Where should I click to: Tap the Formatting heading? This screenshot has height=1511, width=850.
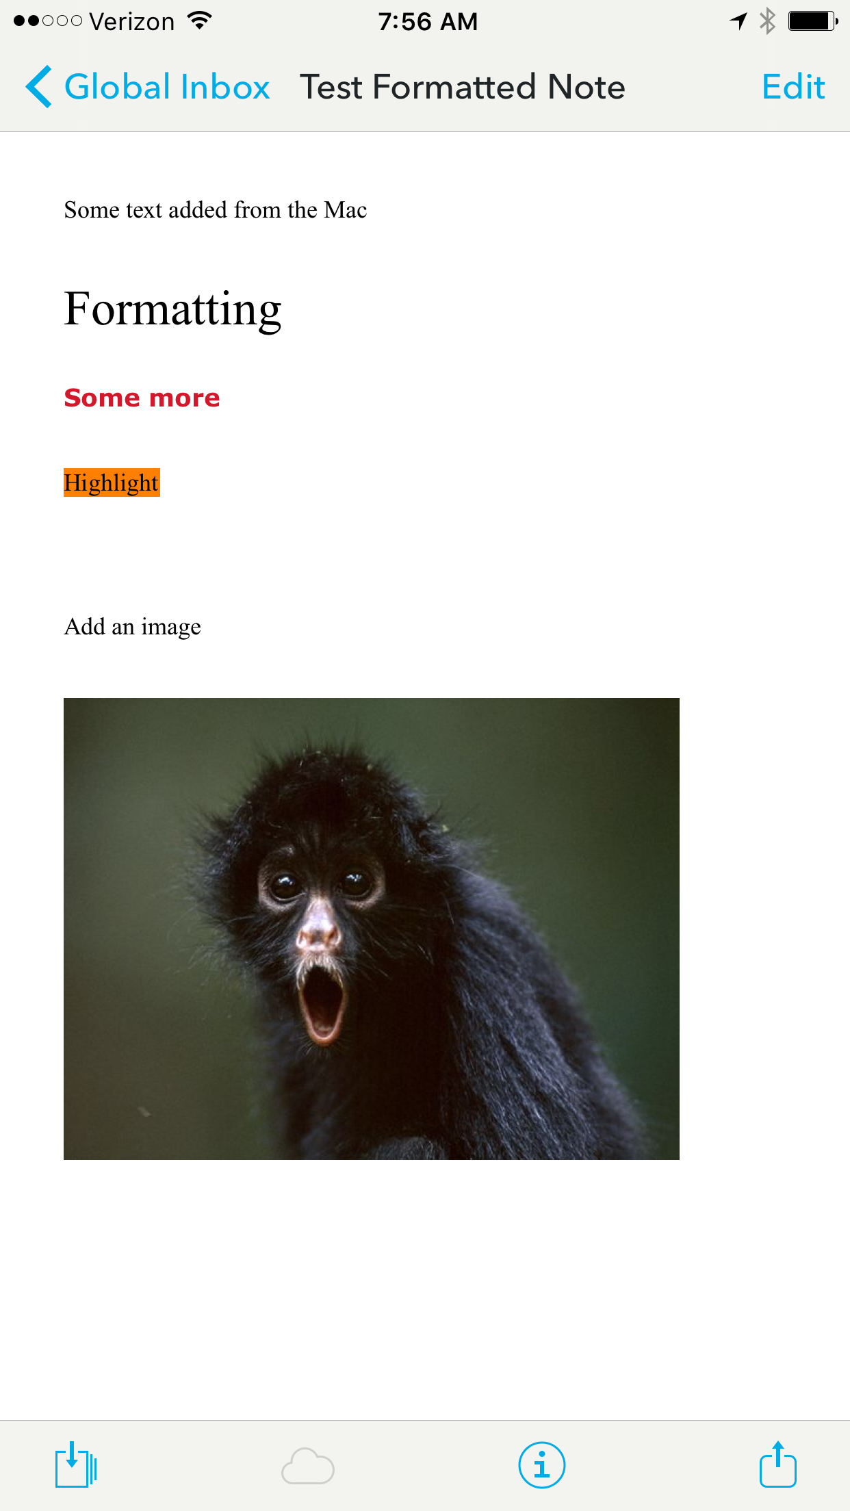pos(172,309)
